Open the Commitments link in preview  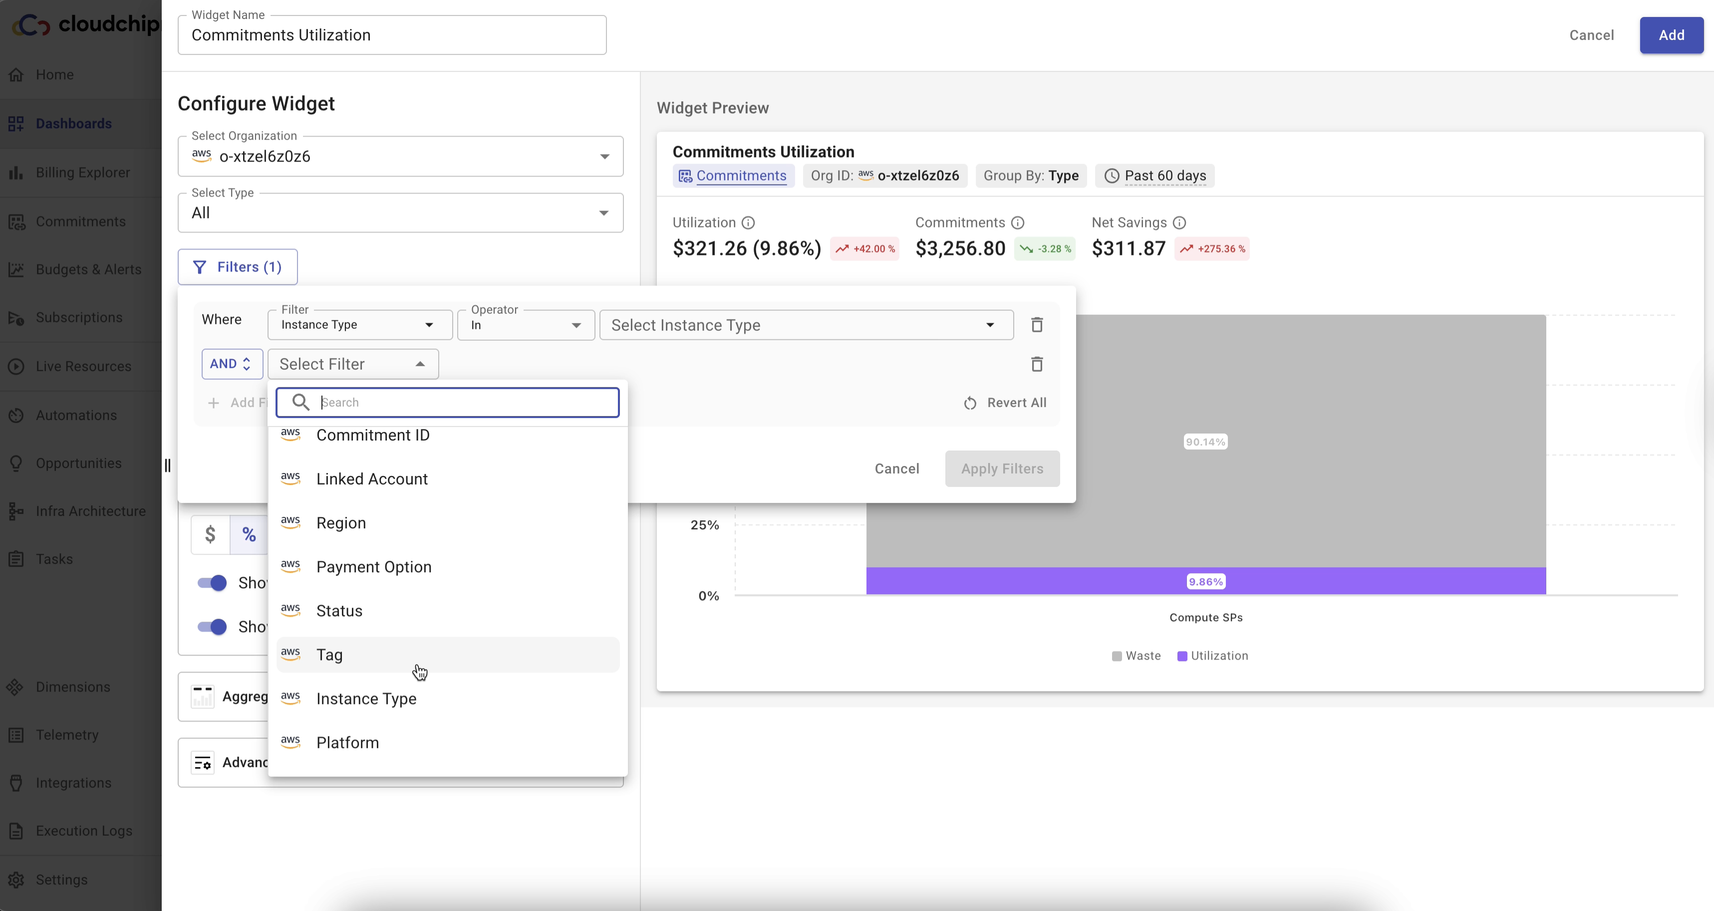pyautogui.click(x=741, y=176)
